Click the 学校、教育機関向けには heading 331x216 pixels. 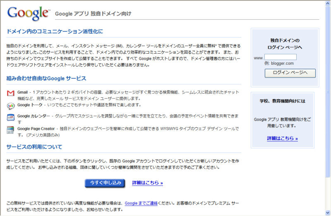283,101
